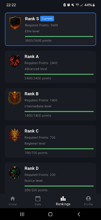This screenshot has width=101, height=220.
Task: Go to the Home tab icon
Action: click(x=13, y=199)
